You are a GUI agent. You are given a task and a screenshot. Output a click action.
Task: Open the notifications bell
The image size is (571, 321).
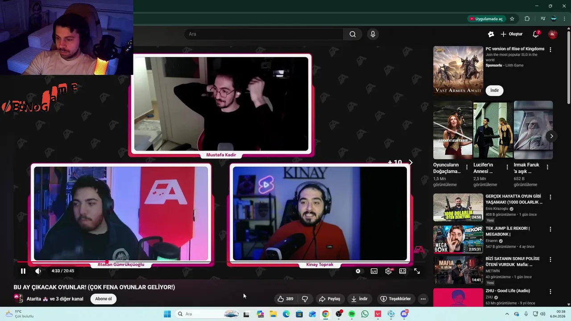(536, 34)
